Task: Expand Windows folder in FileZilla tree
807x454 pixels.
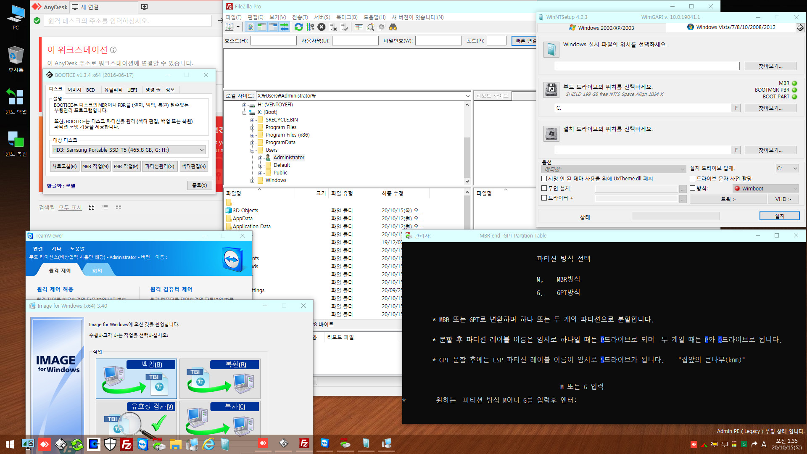Action: 252,180
